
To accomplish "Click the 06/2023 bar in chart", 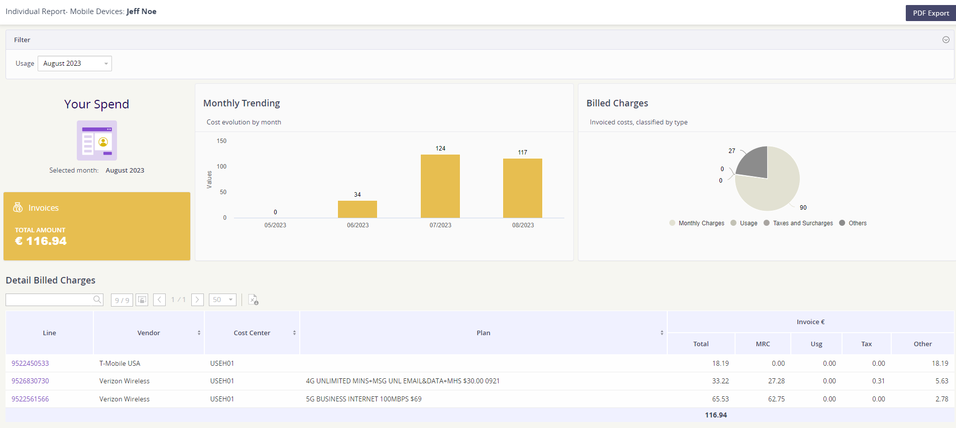I will click(x=357, y=209).
